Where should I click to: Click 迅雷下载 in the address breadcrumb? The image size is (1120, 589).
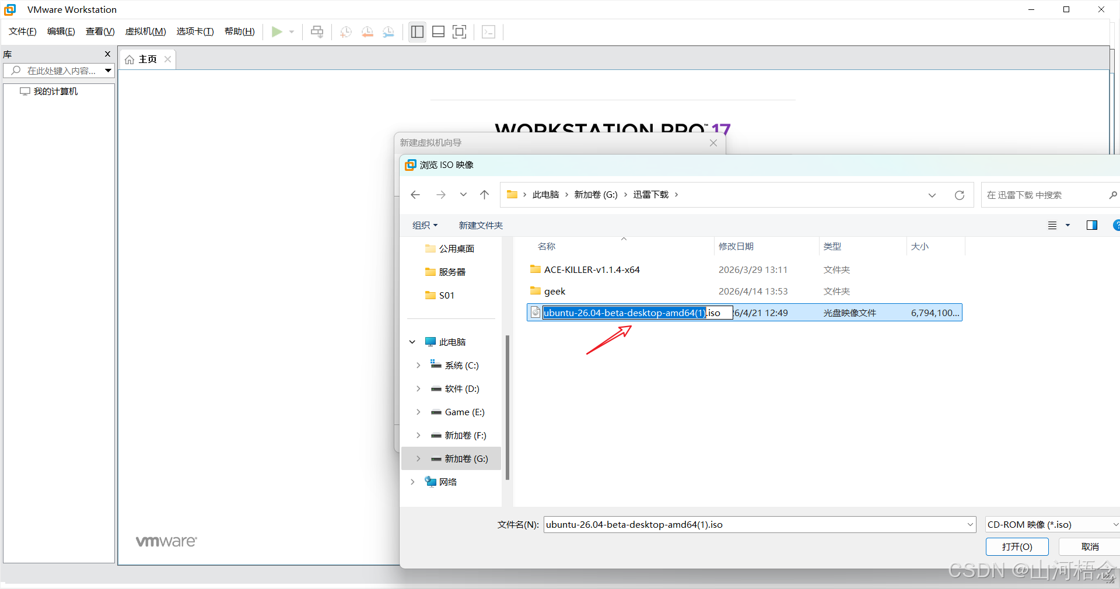pyautogui.click(x=651, y=195)
